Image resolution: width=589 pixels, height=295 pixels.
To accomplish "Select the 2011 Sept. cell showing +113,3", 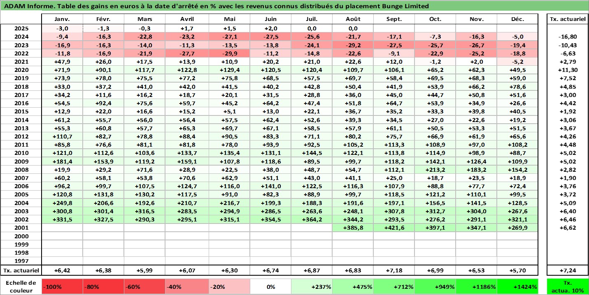I will click(394, 145).
